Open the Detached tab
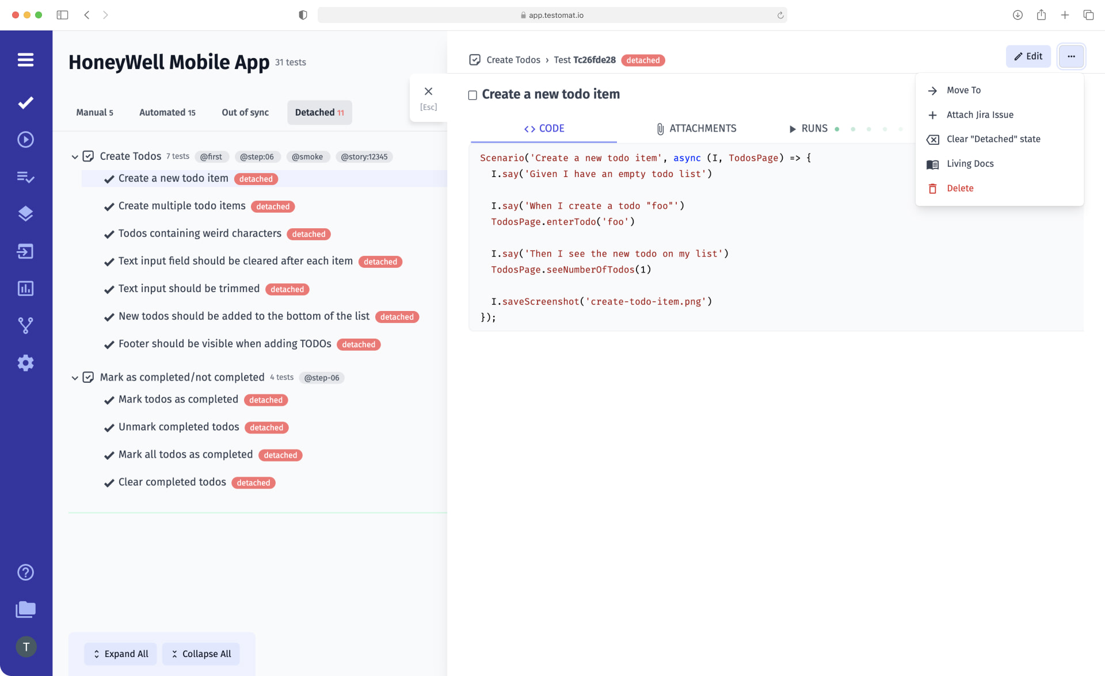 pyautogui.click(x=319, y=112)
